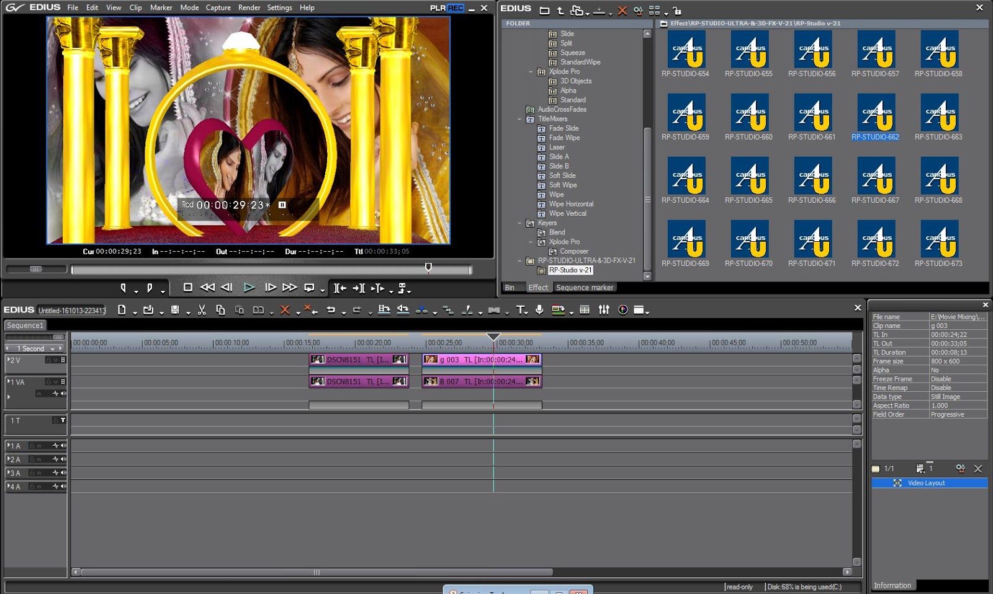Click the Copy icon in timeline toolbar
This screenshot has height=594, width=993.
pos(220,309)
